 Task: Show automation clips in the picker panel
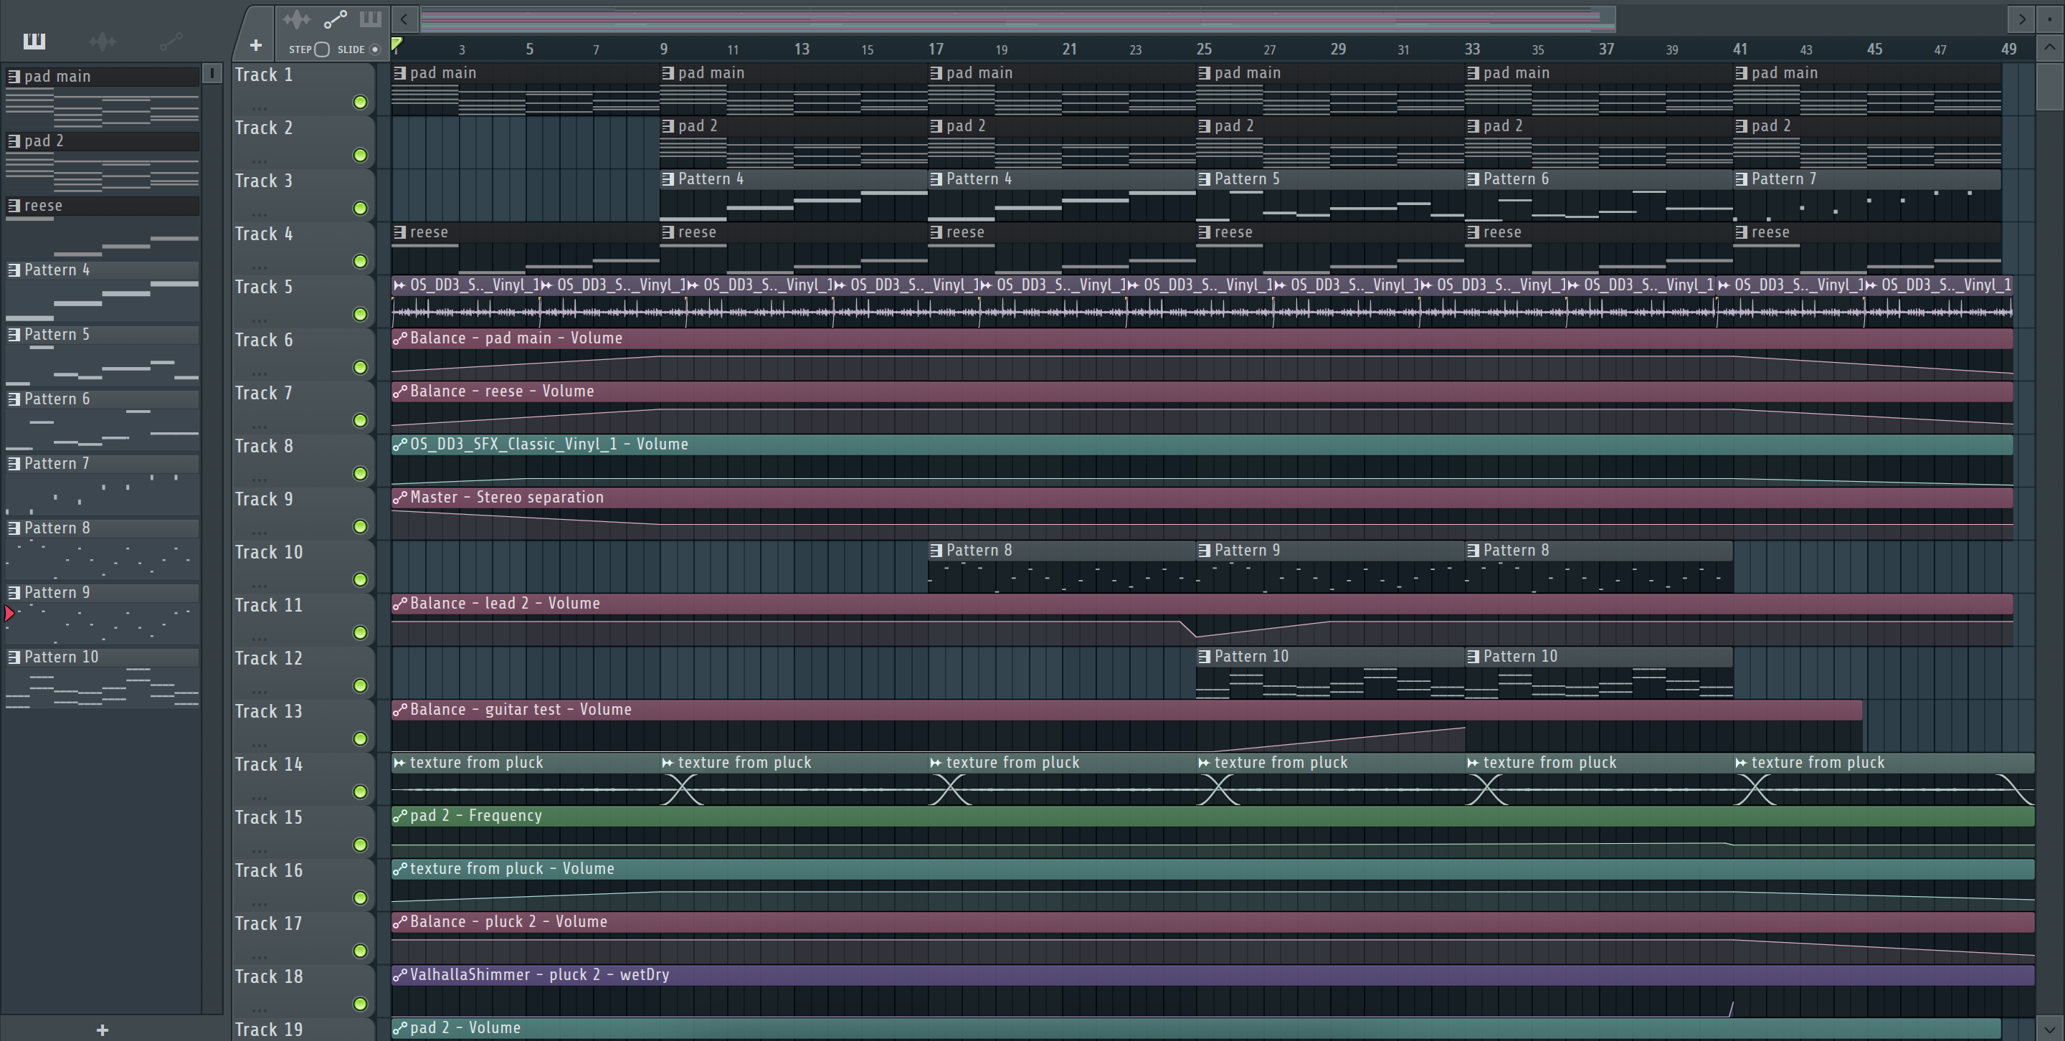[x=171, y=41]
